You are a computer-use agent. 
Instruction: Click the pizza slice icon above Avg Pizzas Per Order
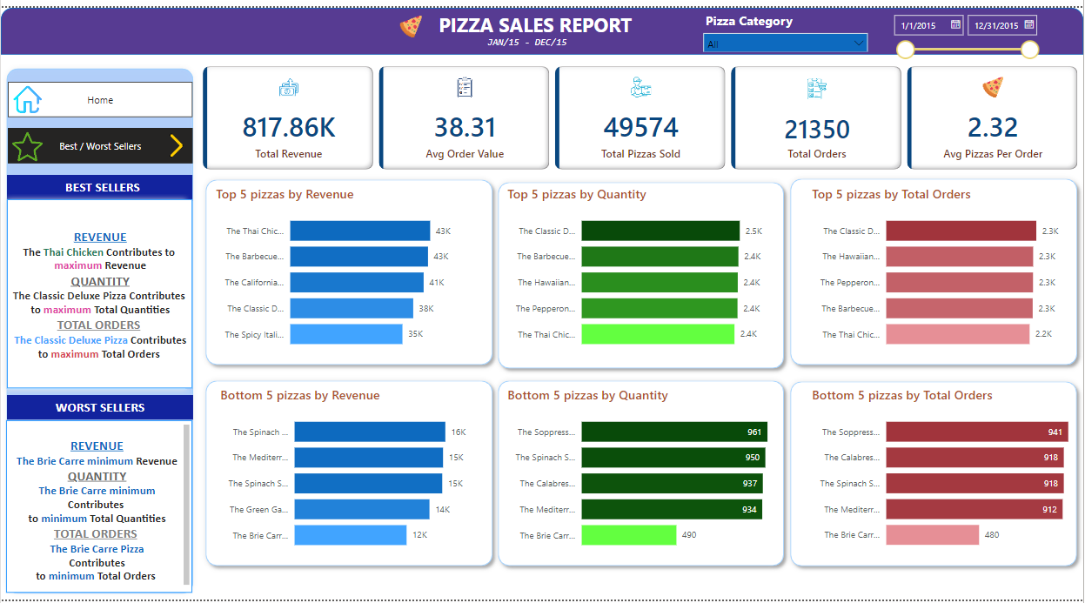pos(992,87)
